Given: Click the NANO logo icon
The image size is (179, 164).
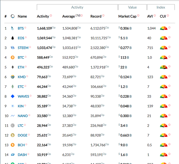Looking at the screenshot, I should (x=13, y=116).
